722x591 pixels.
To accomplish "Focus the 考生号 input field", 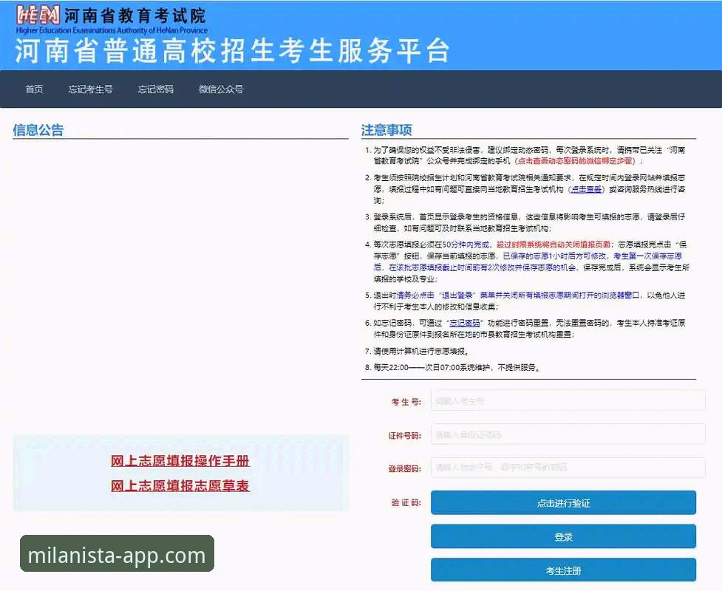I will pyautogui.click(x=568, y=400).
